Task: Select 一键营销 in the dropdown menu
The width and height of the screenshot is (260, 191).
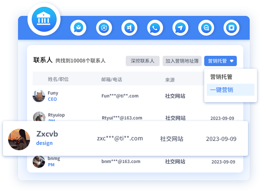Action: [221, 90]
